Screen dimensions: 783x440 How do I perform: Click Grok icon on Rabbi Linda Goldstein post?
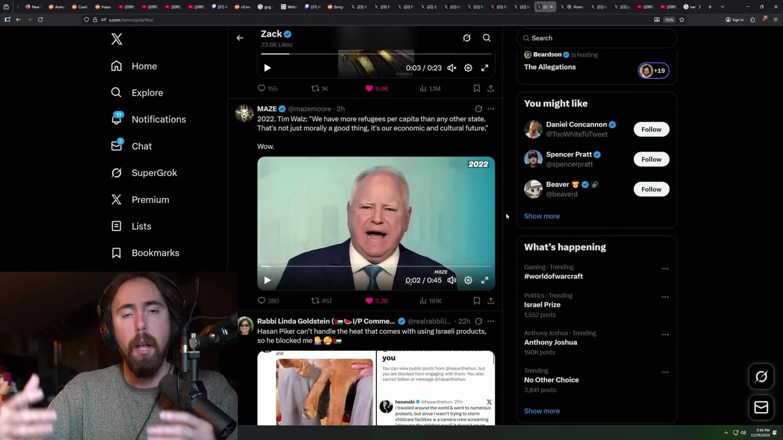[x=478, y=321]
